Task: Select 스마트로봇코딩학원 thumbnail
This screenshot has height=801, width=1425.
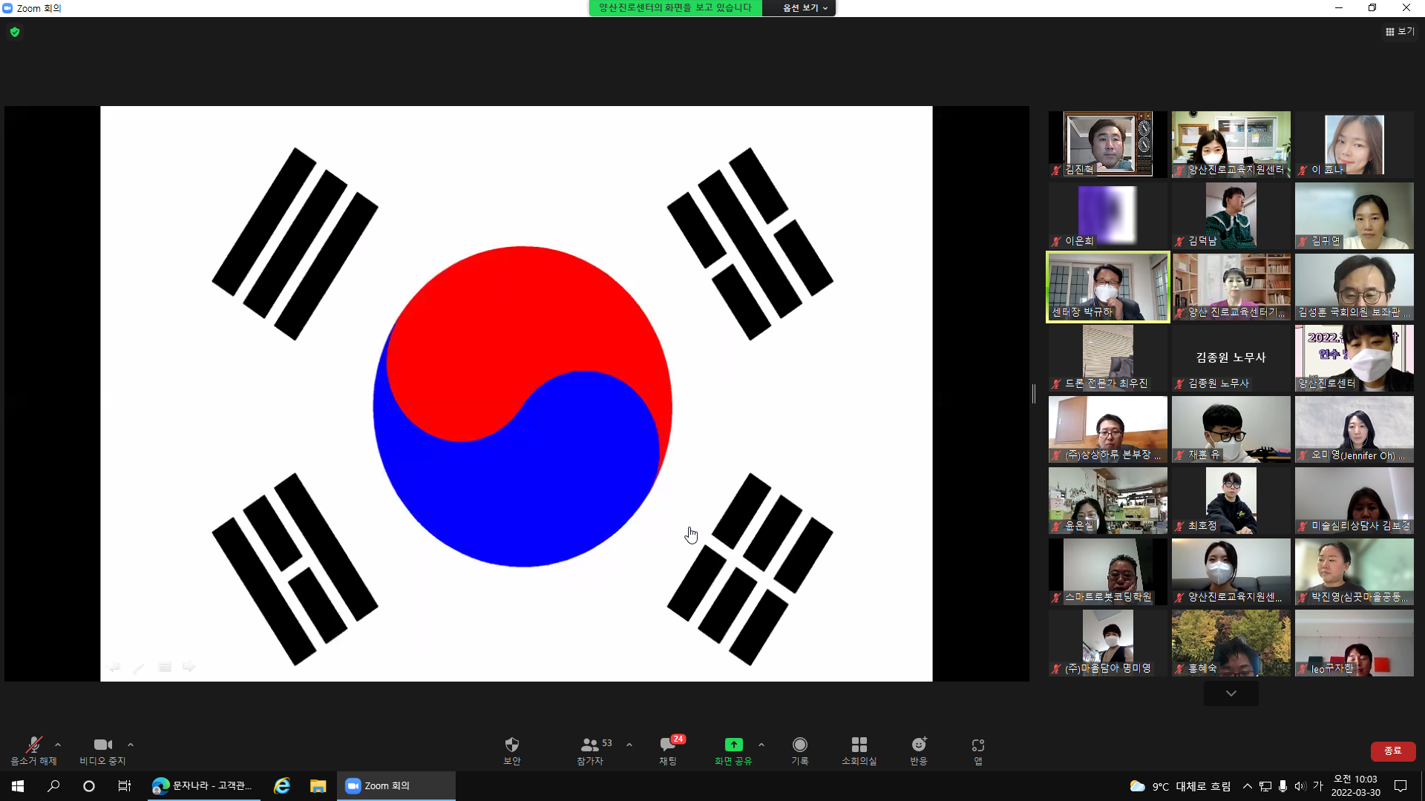Action: tap(1108, 572)
